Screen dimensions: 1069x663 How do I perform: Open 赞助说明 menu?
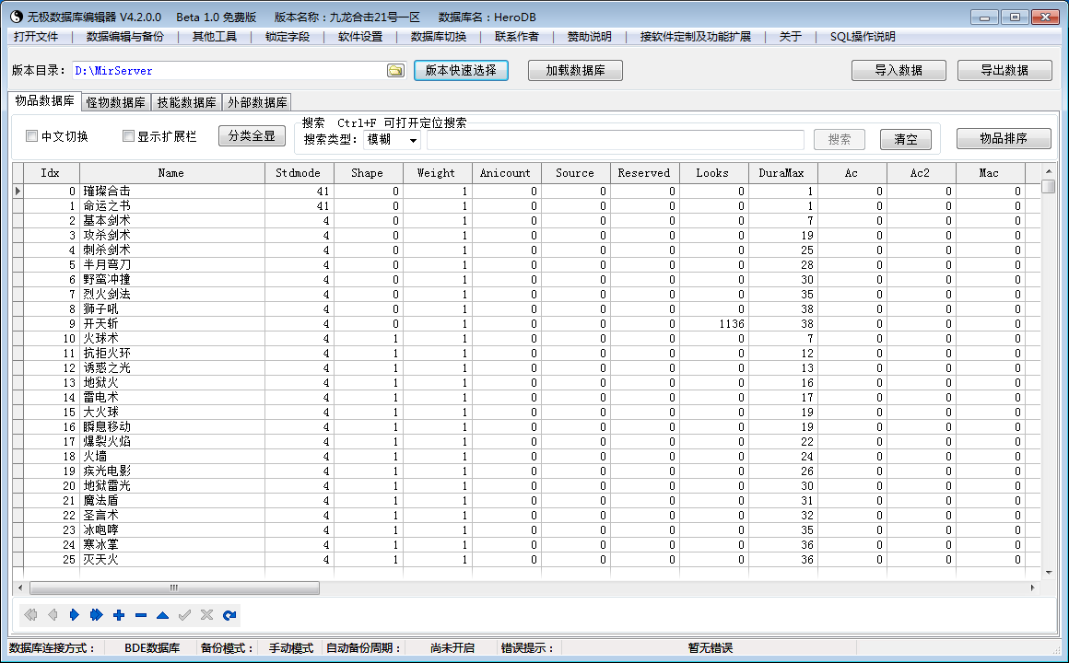[x=589, y=37]
